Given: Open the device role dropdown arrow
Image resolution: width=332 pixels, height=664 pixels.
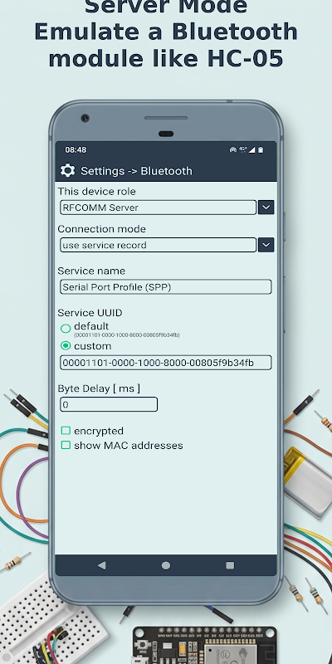Looking at the screenshot, I should click(x=266, y=207).
